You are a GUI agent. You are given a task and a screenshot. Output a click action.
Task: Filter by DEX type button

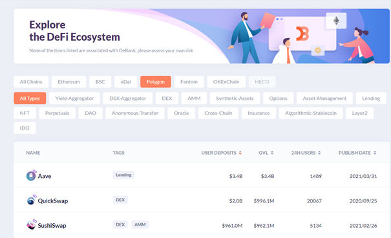[167, 98]
